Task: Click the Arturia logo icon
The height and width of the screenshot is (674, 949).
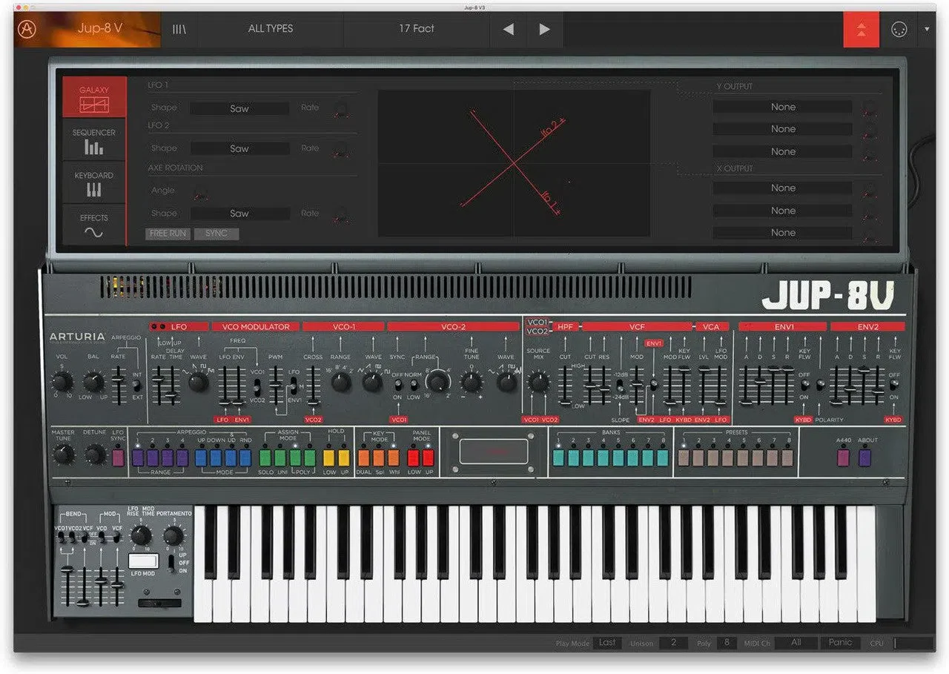Action: (28, 30)
